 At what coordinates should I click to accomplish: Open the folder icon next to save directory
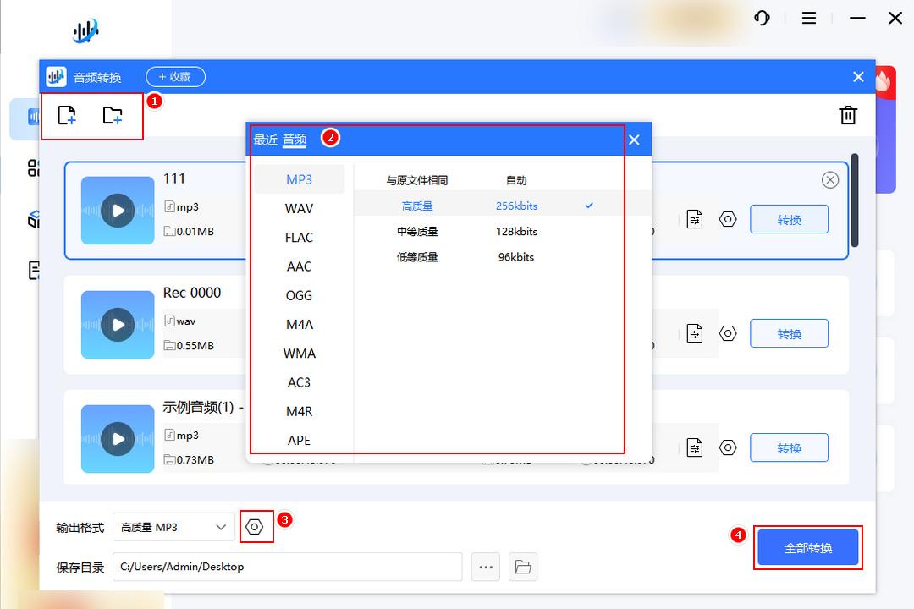523,567
